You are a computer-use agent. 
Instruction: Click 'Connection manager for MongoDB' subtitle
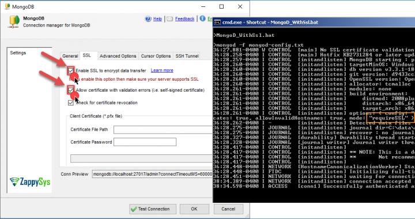(56, 25)
